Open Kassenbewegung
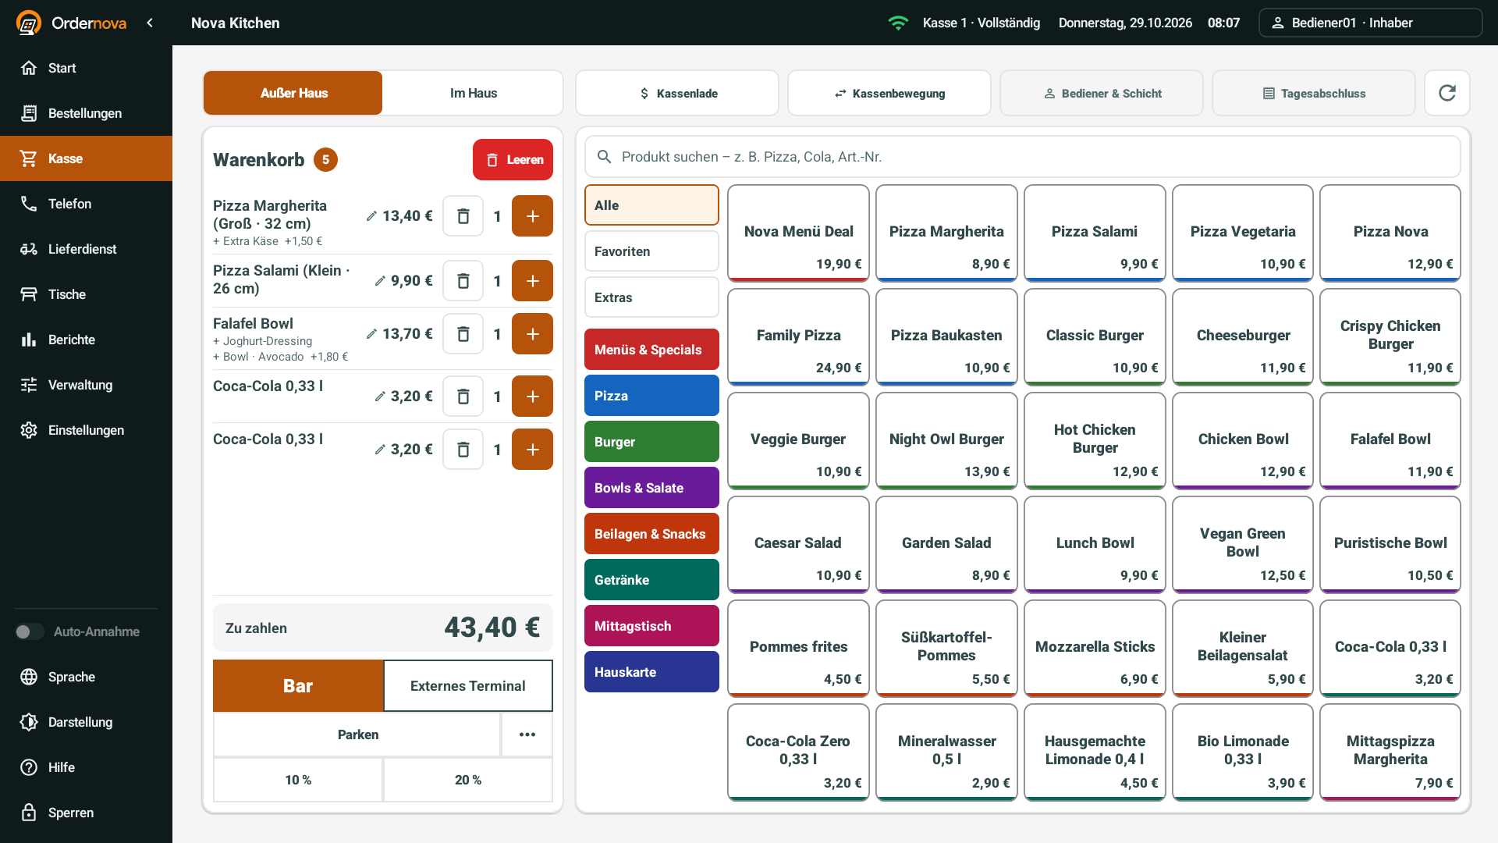The height and width of the screenshot is (843, 1498). [889, 93]
